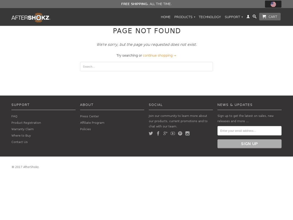Viewport: 293px width, 220px height.
Task: Open the account login icon
Action: pos(248,17)
